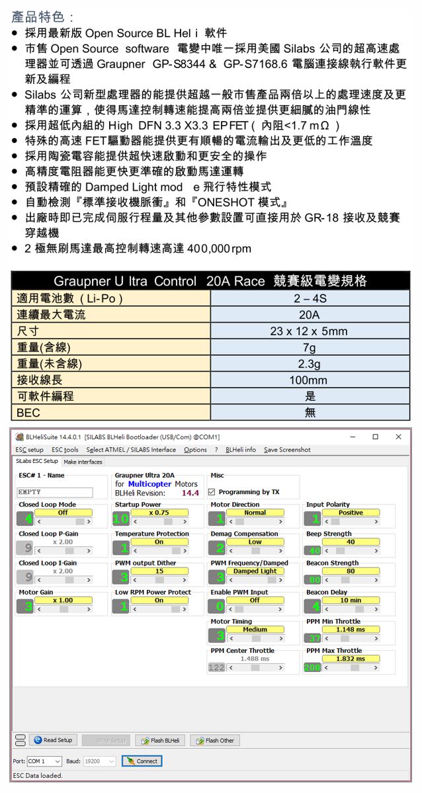Click Demag Compensation slider right arrow
The height and width of the screenshot is (793, 422).
[x=281, y=550]
